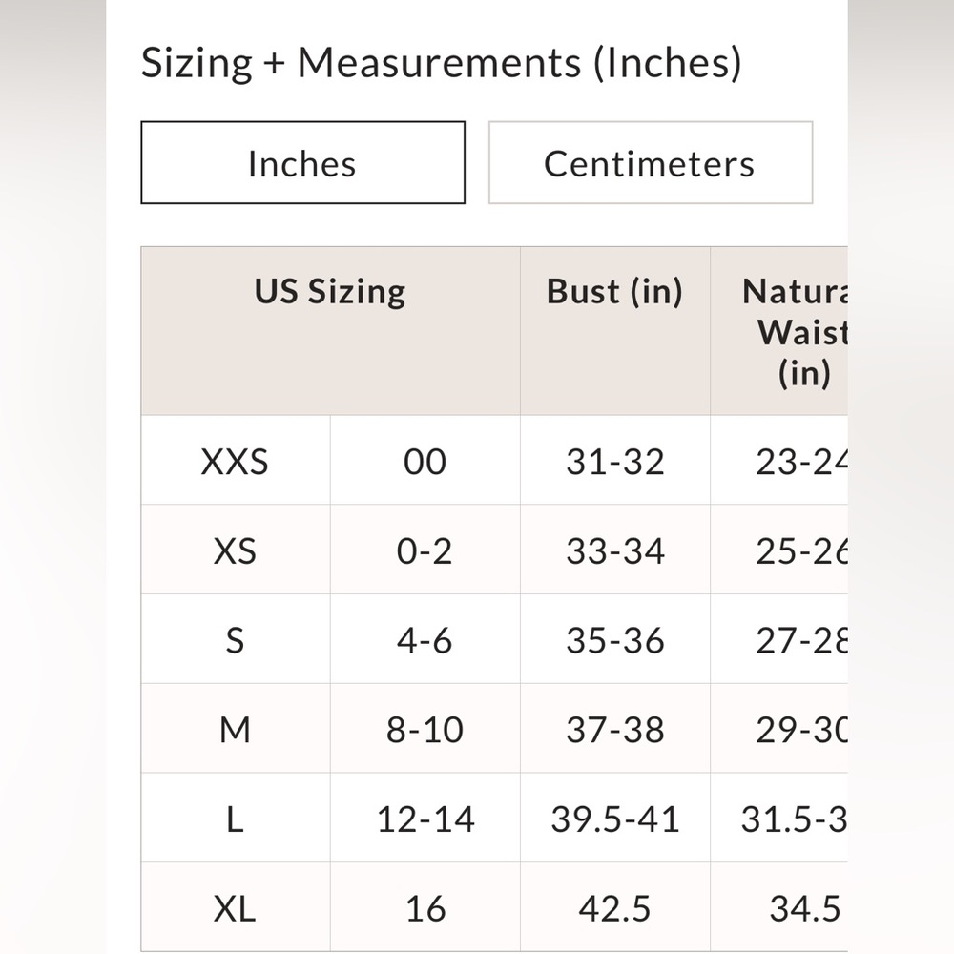
Task: Click the US Sizing column header
Action: [330, 331]
